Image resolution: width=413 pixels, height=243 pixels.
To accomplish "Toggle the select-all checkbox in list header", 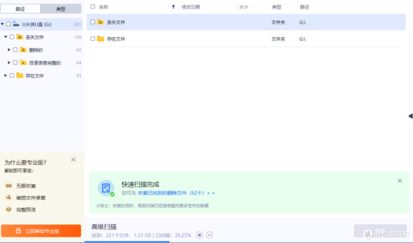I will pyautogui.click(x=93, y=6).
